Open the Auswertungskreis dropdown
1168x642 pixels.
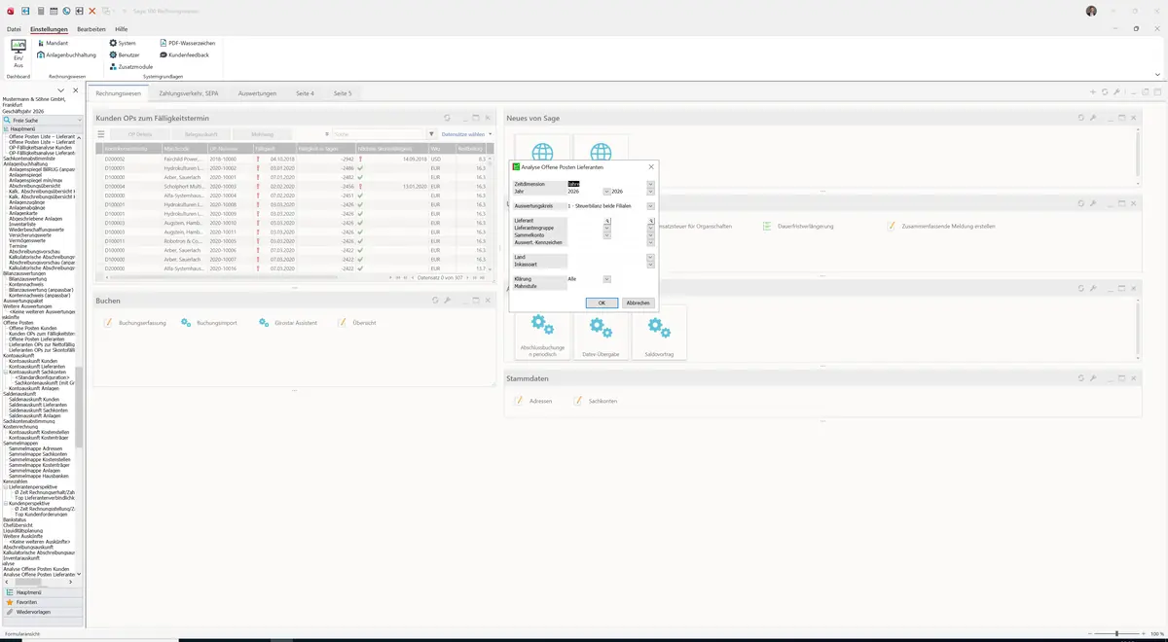click(650, 205)
